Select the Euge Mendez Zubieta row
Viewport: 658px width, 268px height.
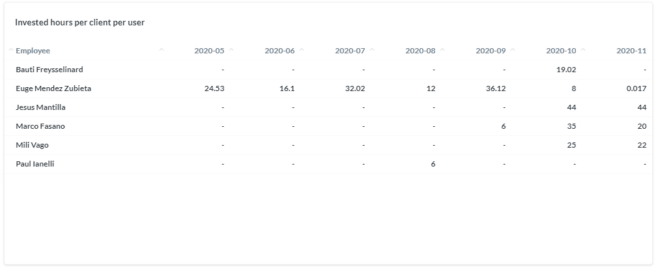[x=328, y=88]
